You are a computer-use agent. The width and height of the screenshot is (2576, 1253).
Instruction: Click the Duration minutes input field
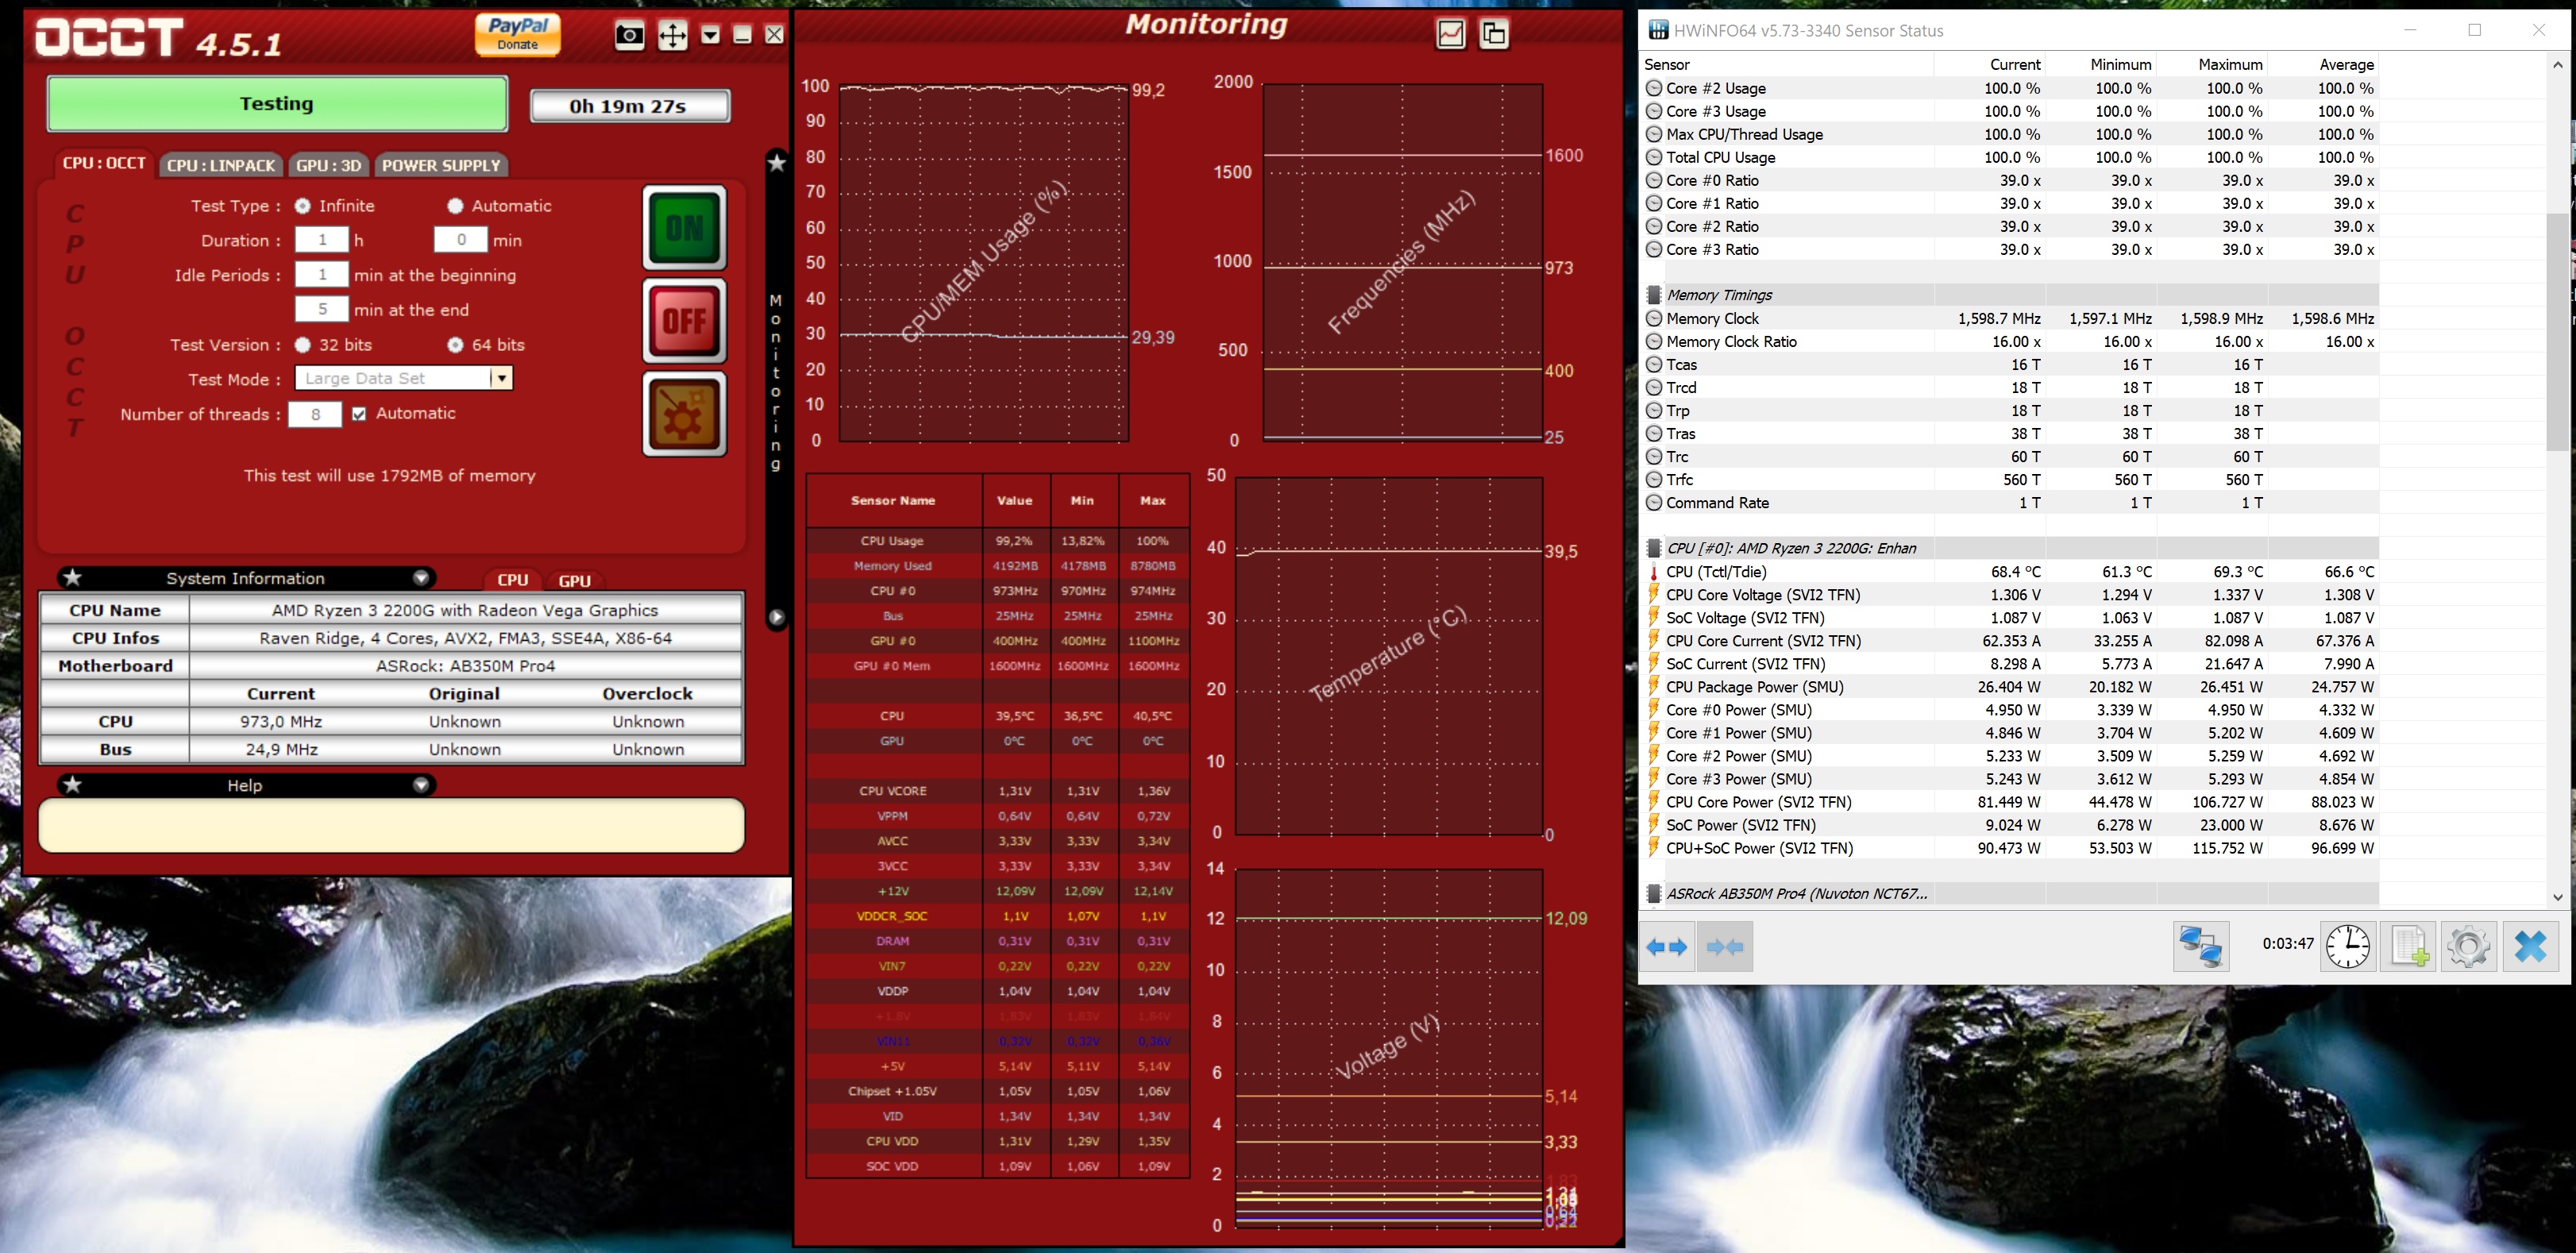coord(461,240)
